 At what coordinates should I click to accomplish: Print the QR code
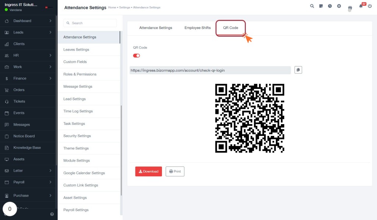pyautogui.click(x=175, y=171)
